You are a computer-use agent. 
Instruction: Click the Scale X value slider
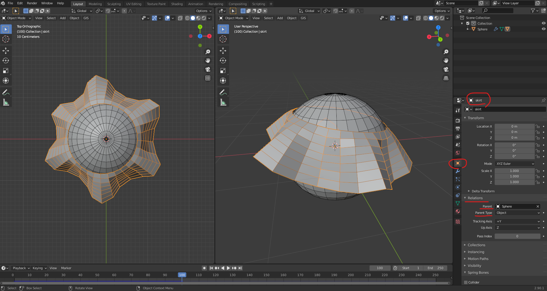pos(514,171)
